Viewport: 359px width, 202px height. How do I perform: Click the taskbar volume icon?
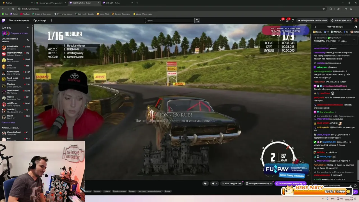coord(341,199)
